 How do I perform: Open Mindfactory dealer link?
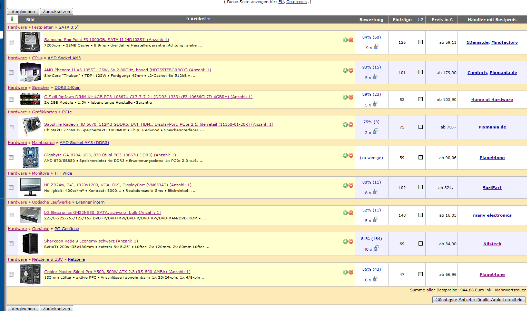[504, 42]
